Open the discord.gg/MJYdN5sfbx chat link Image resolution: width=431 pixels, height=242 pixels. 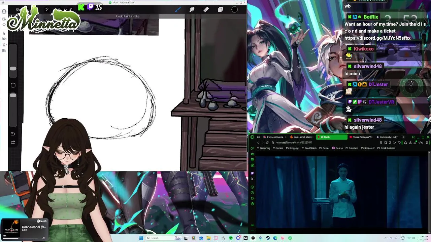point(377,38)
